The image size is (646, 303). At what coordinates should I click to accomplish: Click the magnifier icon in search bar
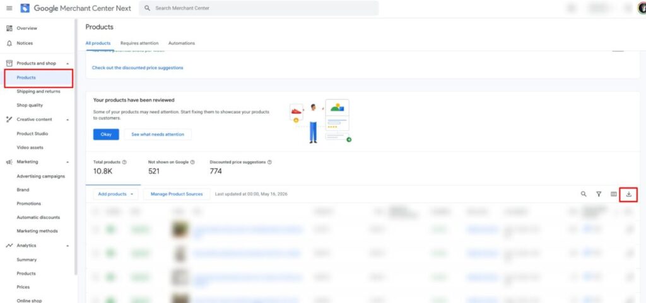(x=148, y=8)
